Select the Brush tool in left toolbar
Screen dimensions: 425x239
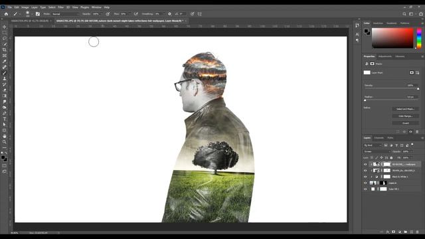[x=5, y=72]
